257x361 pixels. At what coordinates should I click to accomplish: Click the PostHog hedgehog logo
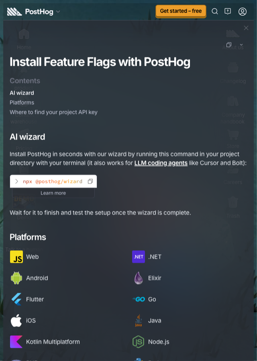[14, 12]
